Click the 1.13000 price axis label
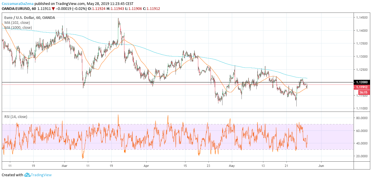 point(361,57)
